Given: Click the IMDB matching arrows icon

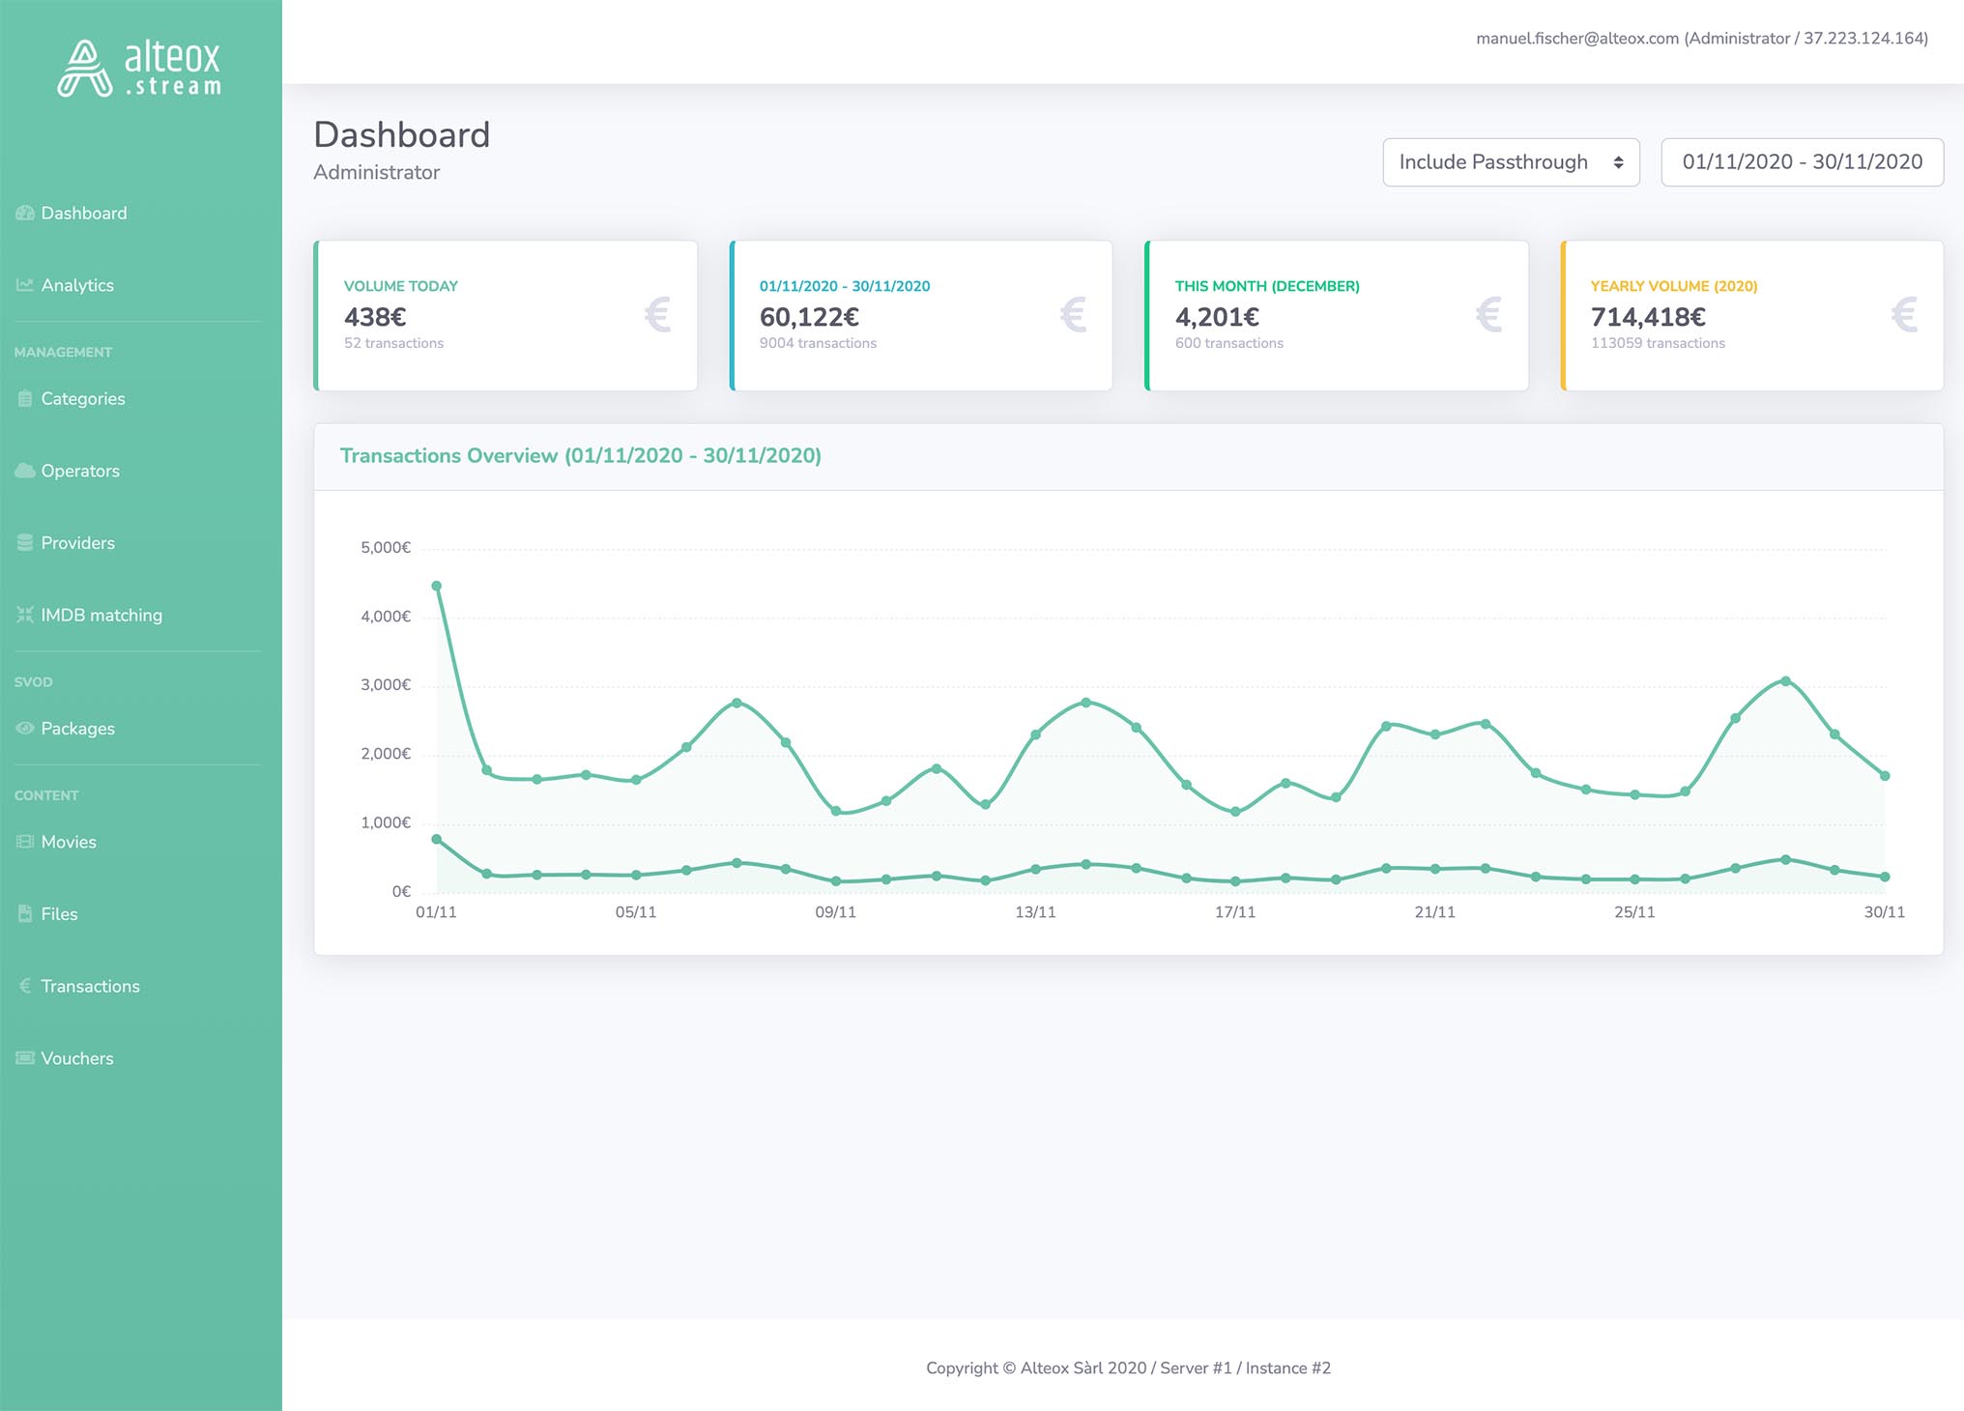Looking at the screenshot, I should pos(25,615).
